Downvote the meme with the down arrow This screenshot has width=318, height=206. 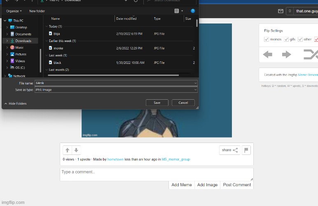(x=76, y=150)
